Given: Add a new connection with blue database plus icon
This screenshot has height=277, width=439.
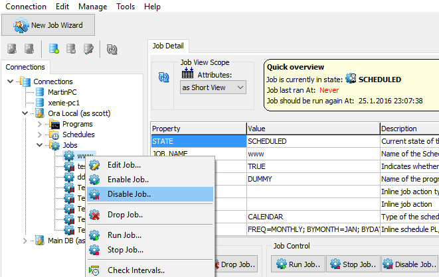Looking at the screenshot, I should coord(54,49).
